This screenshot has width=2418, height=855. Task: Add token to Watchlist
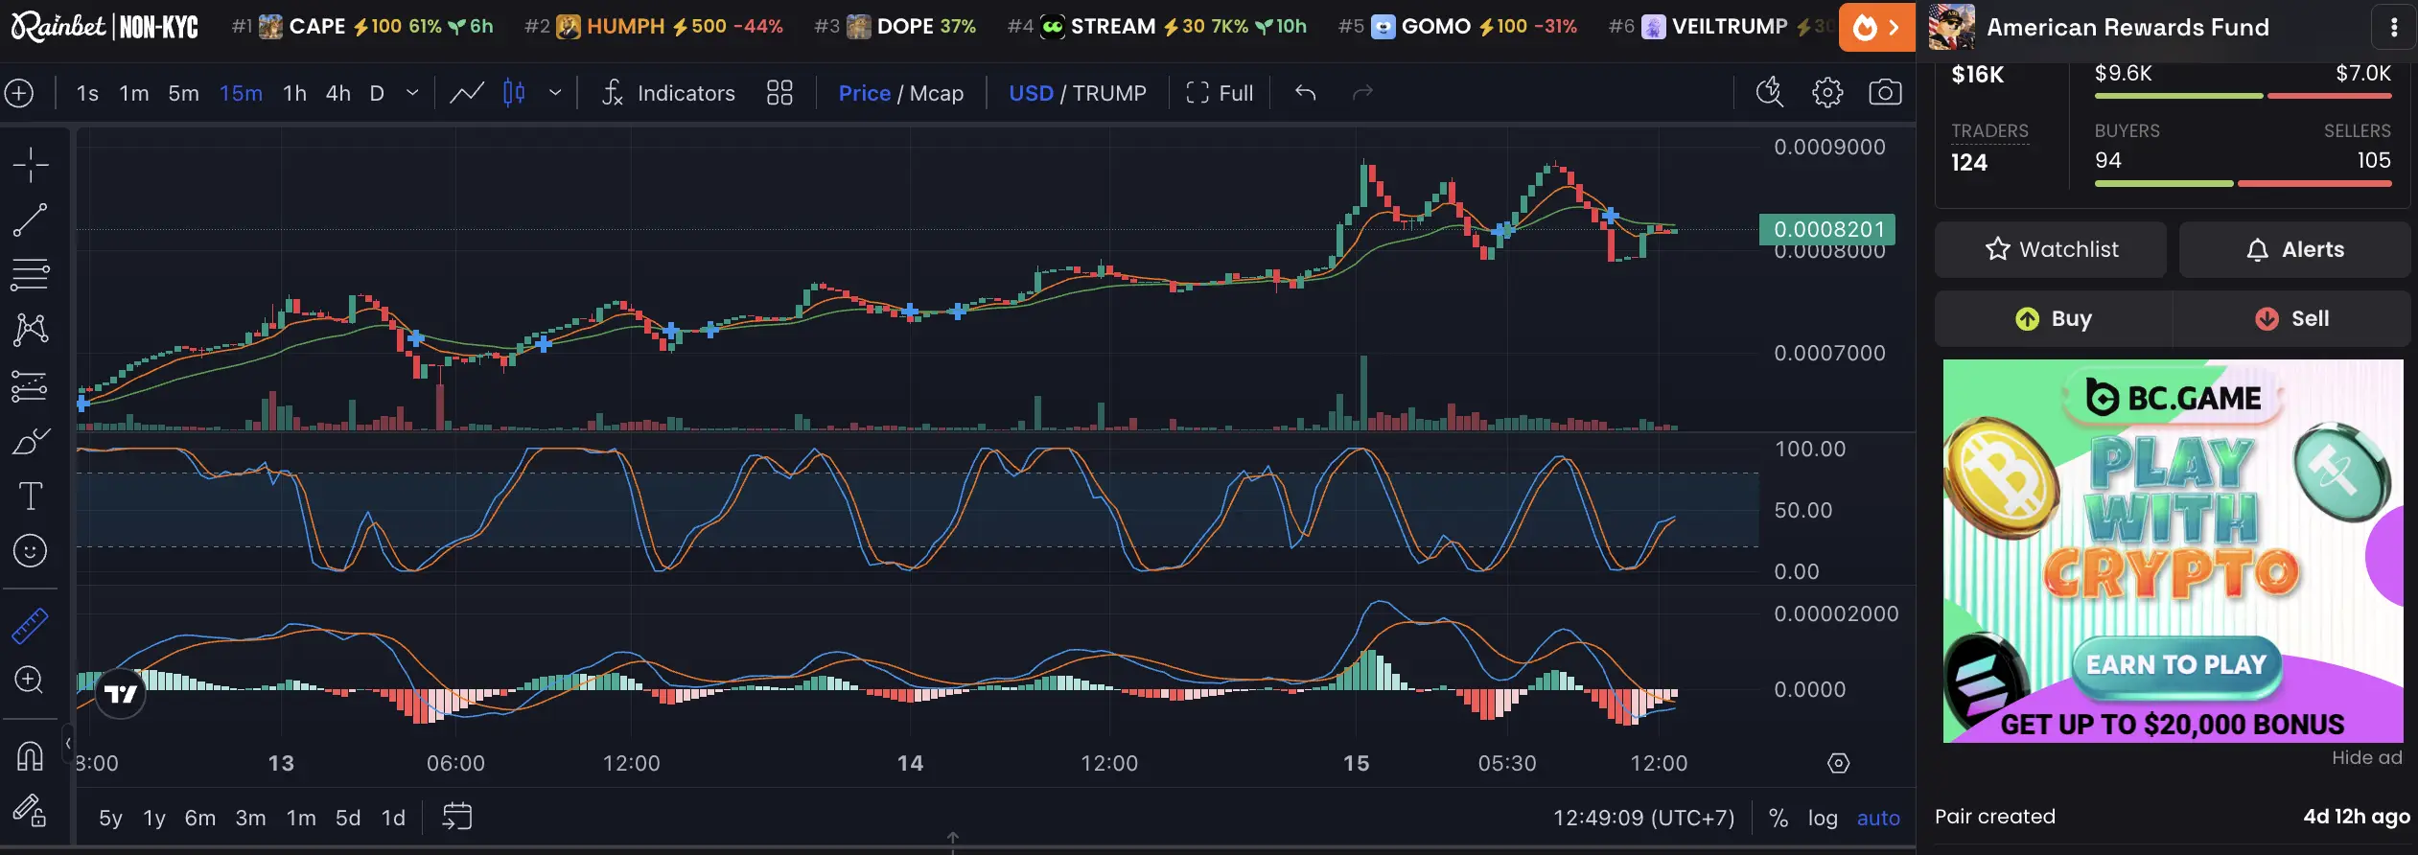tap(2051, 249)
